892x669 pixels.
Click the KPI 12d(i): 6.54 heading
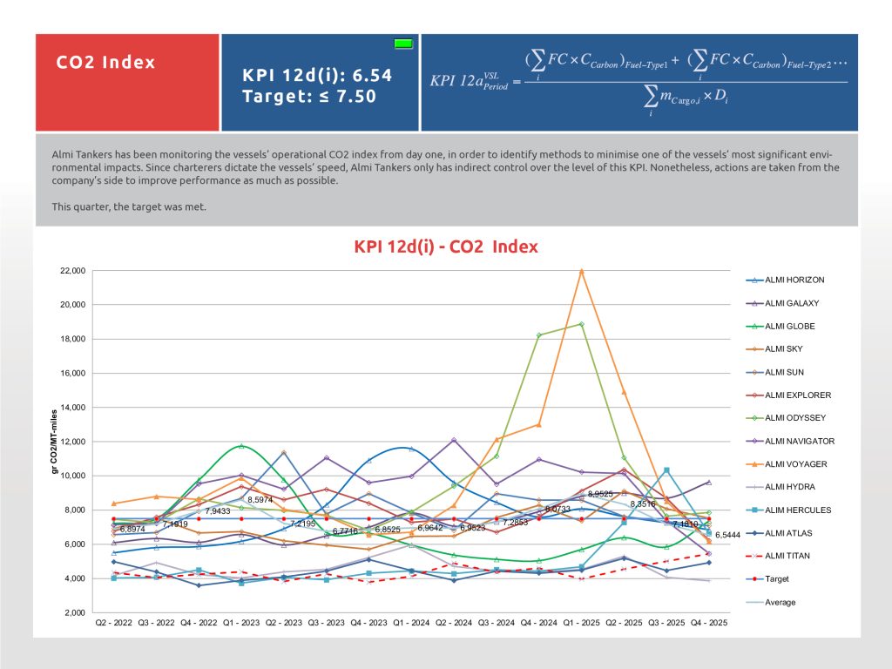click(x=317, y=76)
